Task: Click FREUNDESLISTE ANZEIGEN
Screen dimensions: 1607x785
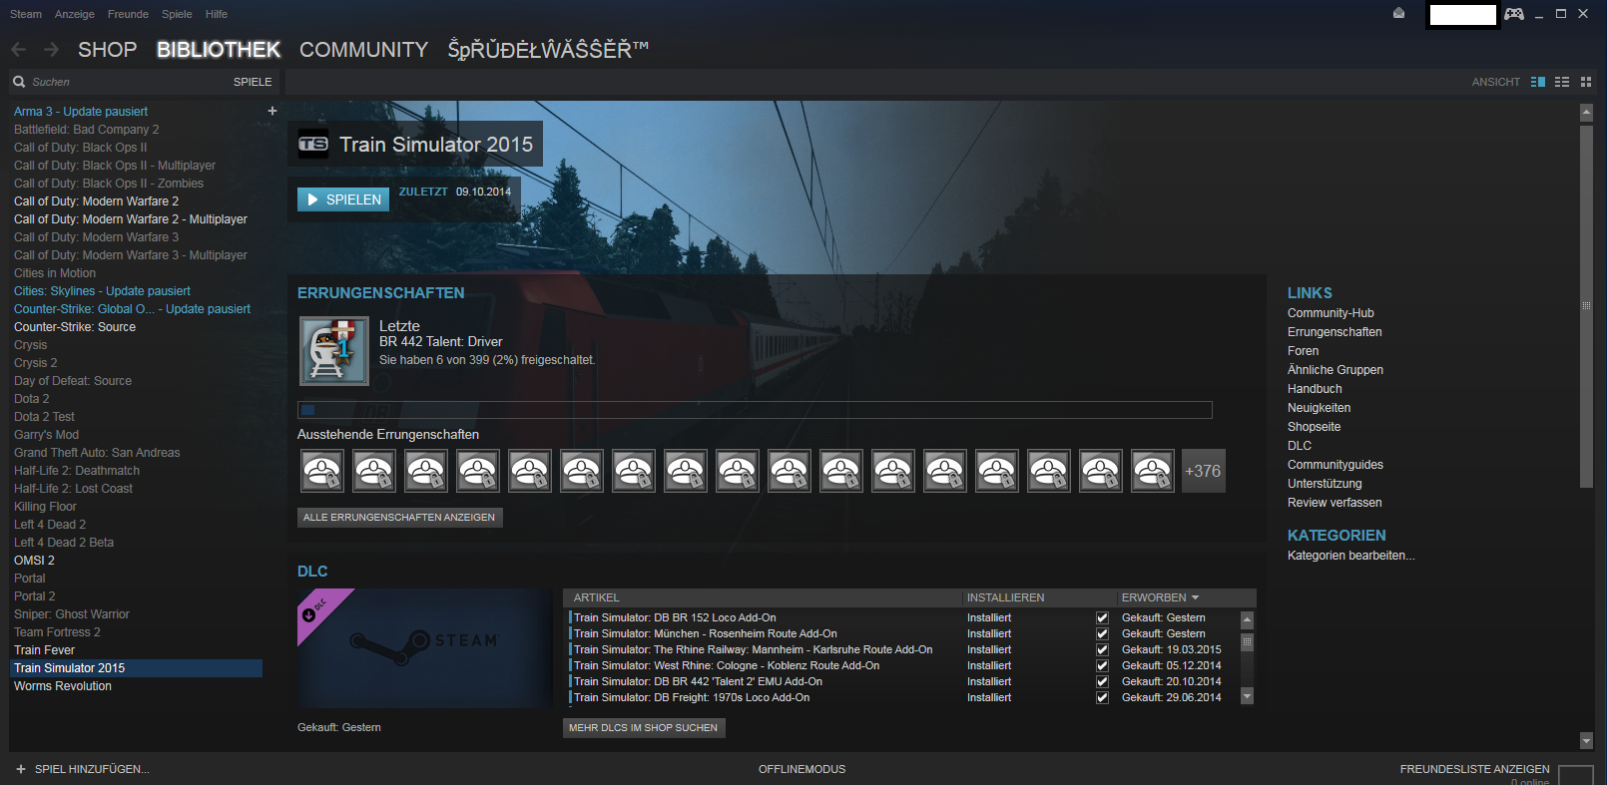Action: coord(1475,769)
